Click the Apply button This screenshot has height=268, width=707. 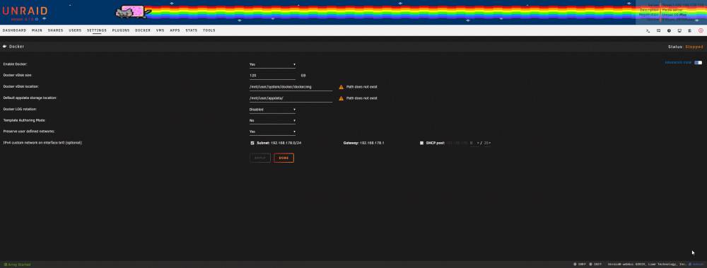[x=260, y=158]
